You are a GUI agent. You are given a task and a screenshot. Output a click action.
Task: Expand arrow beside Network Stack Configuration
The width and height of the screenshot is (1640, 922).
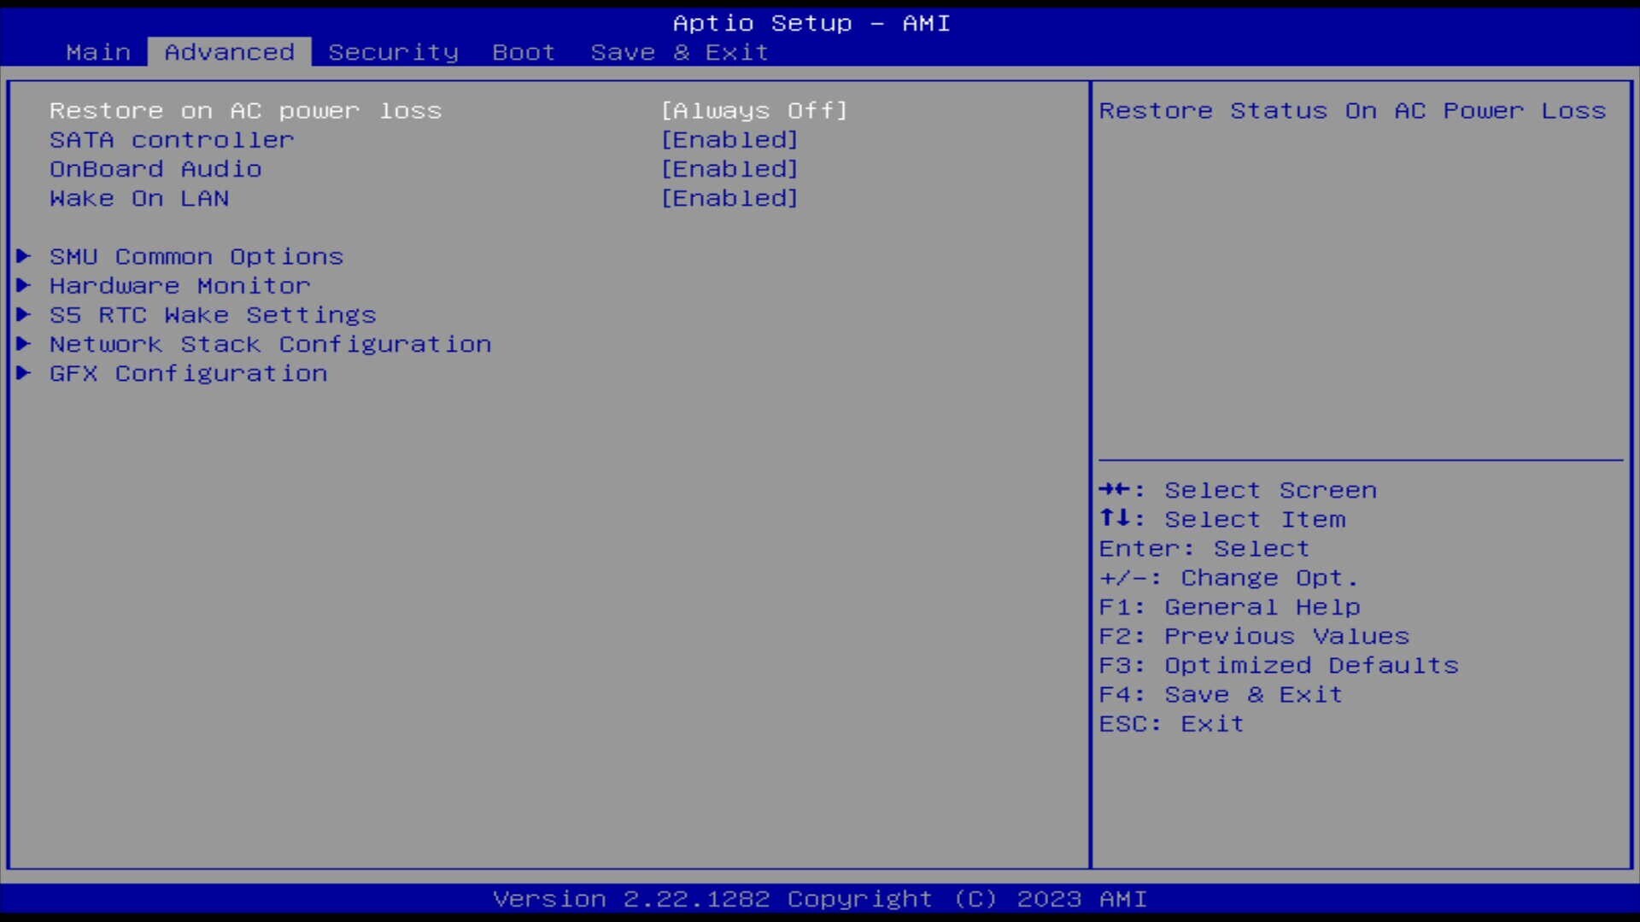click(24, 343)
